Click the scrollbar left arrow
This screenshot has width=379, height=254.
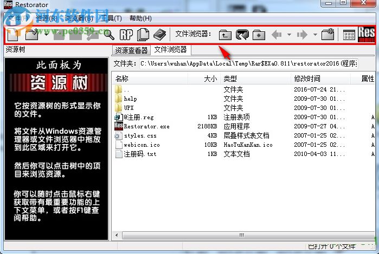tap(117, 235)
